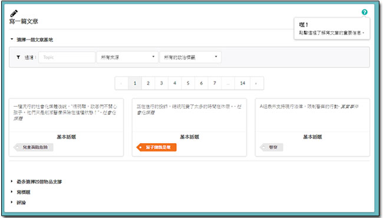The height and width of the screenshot is (218, 383).
Task: Open the 所有來源 source dropdown
Action: 127,57
